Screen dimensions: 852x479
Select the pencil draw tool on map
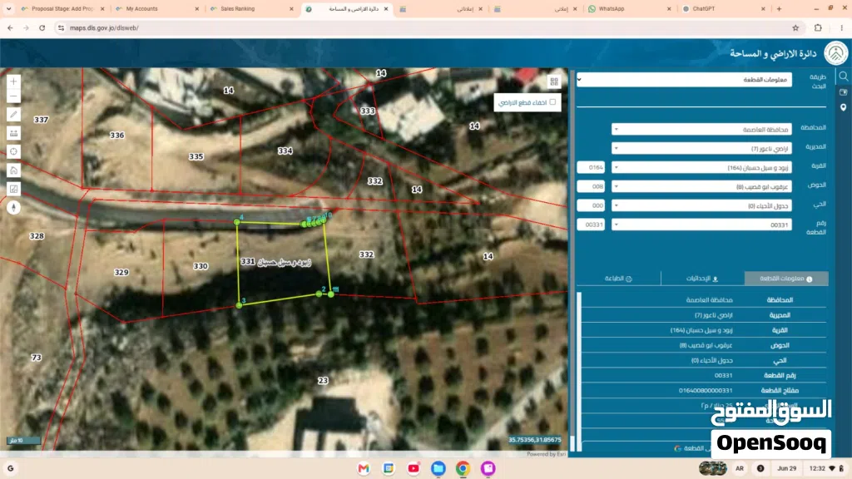(13, 115)
